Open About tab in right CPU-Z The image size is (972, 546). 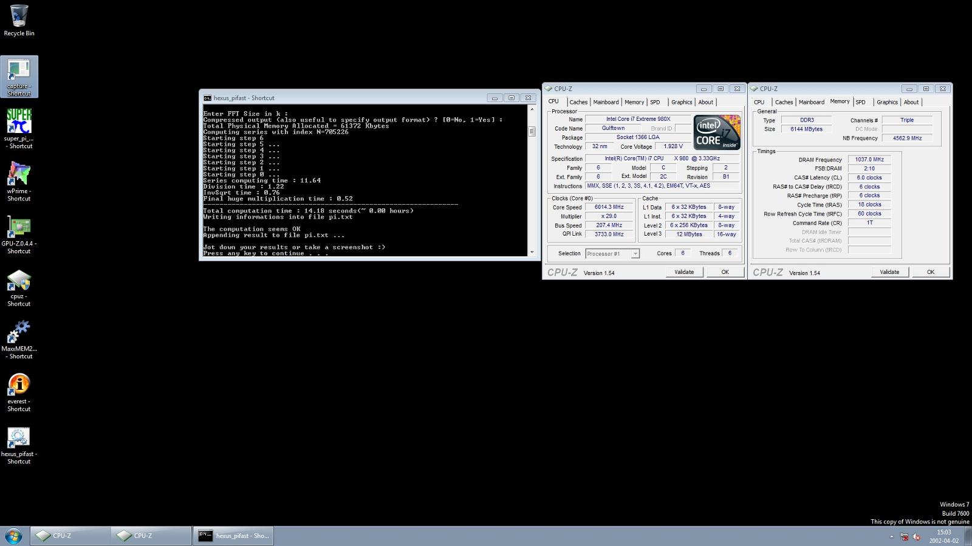pos(911,102)
